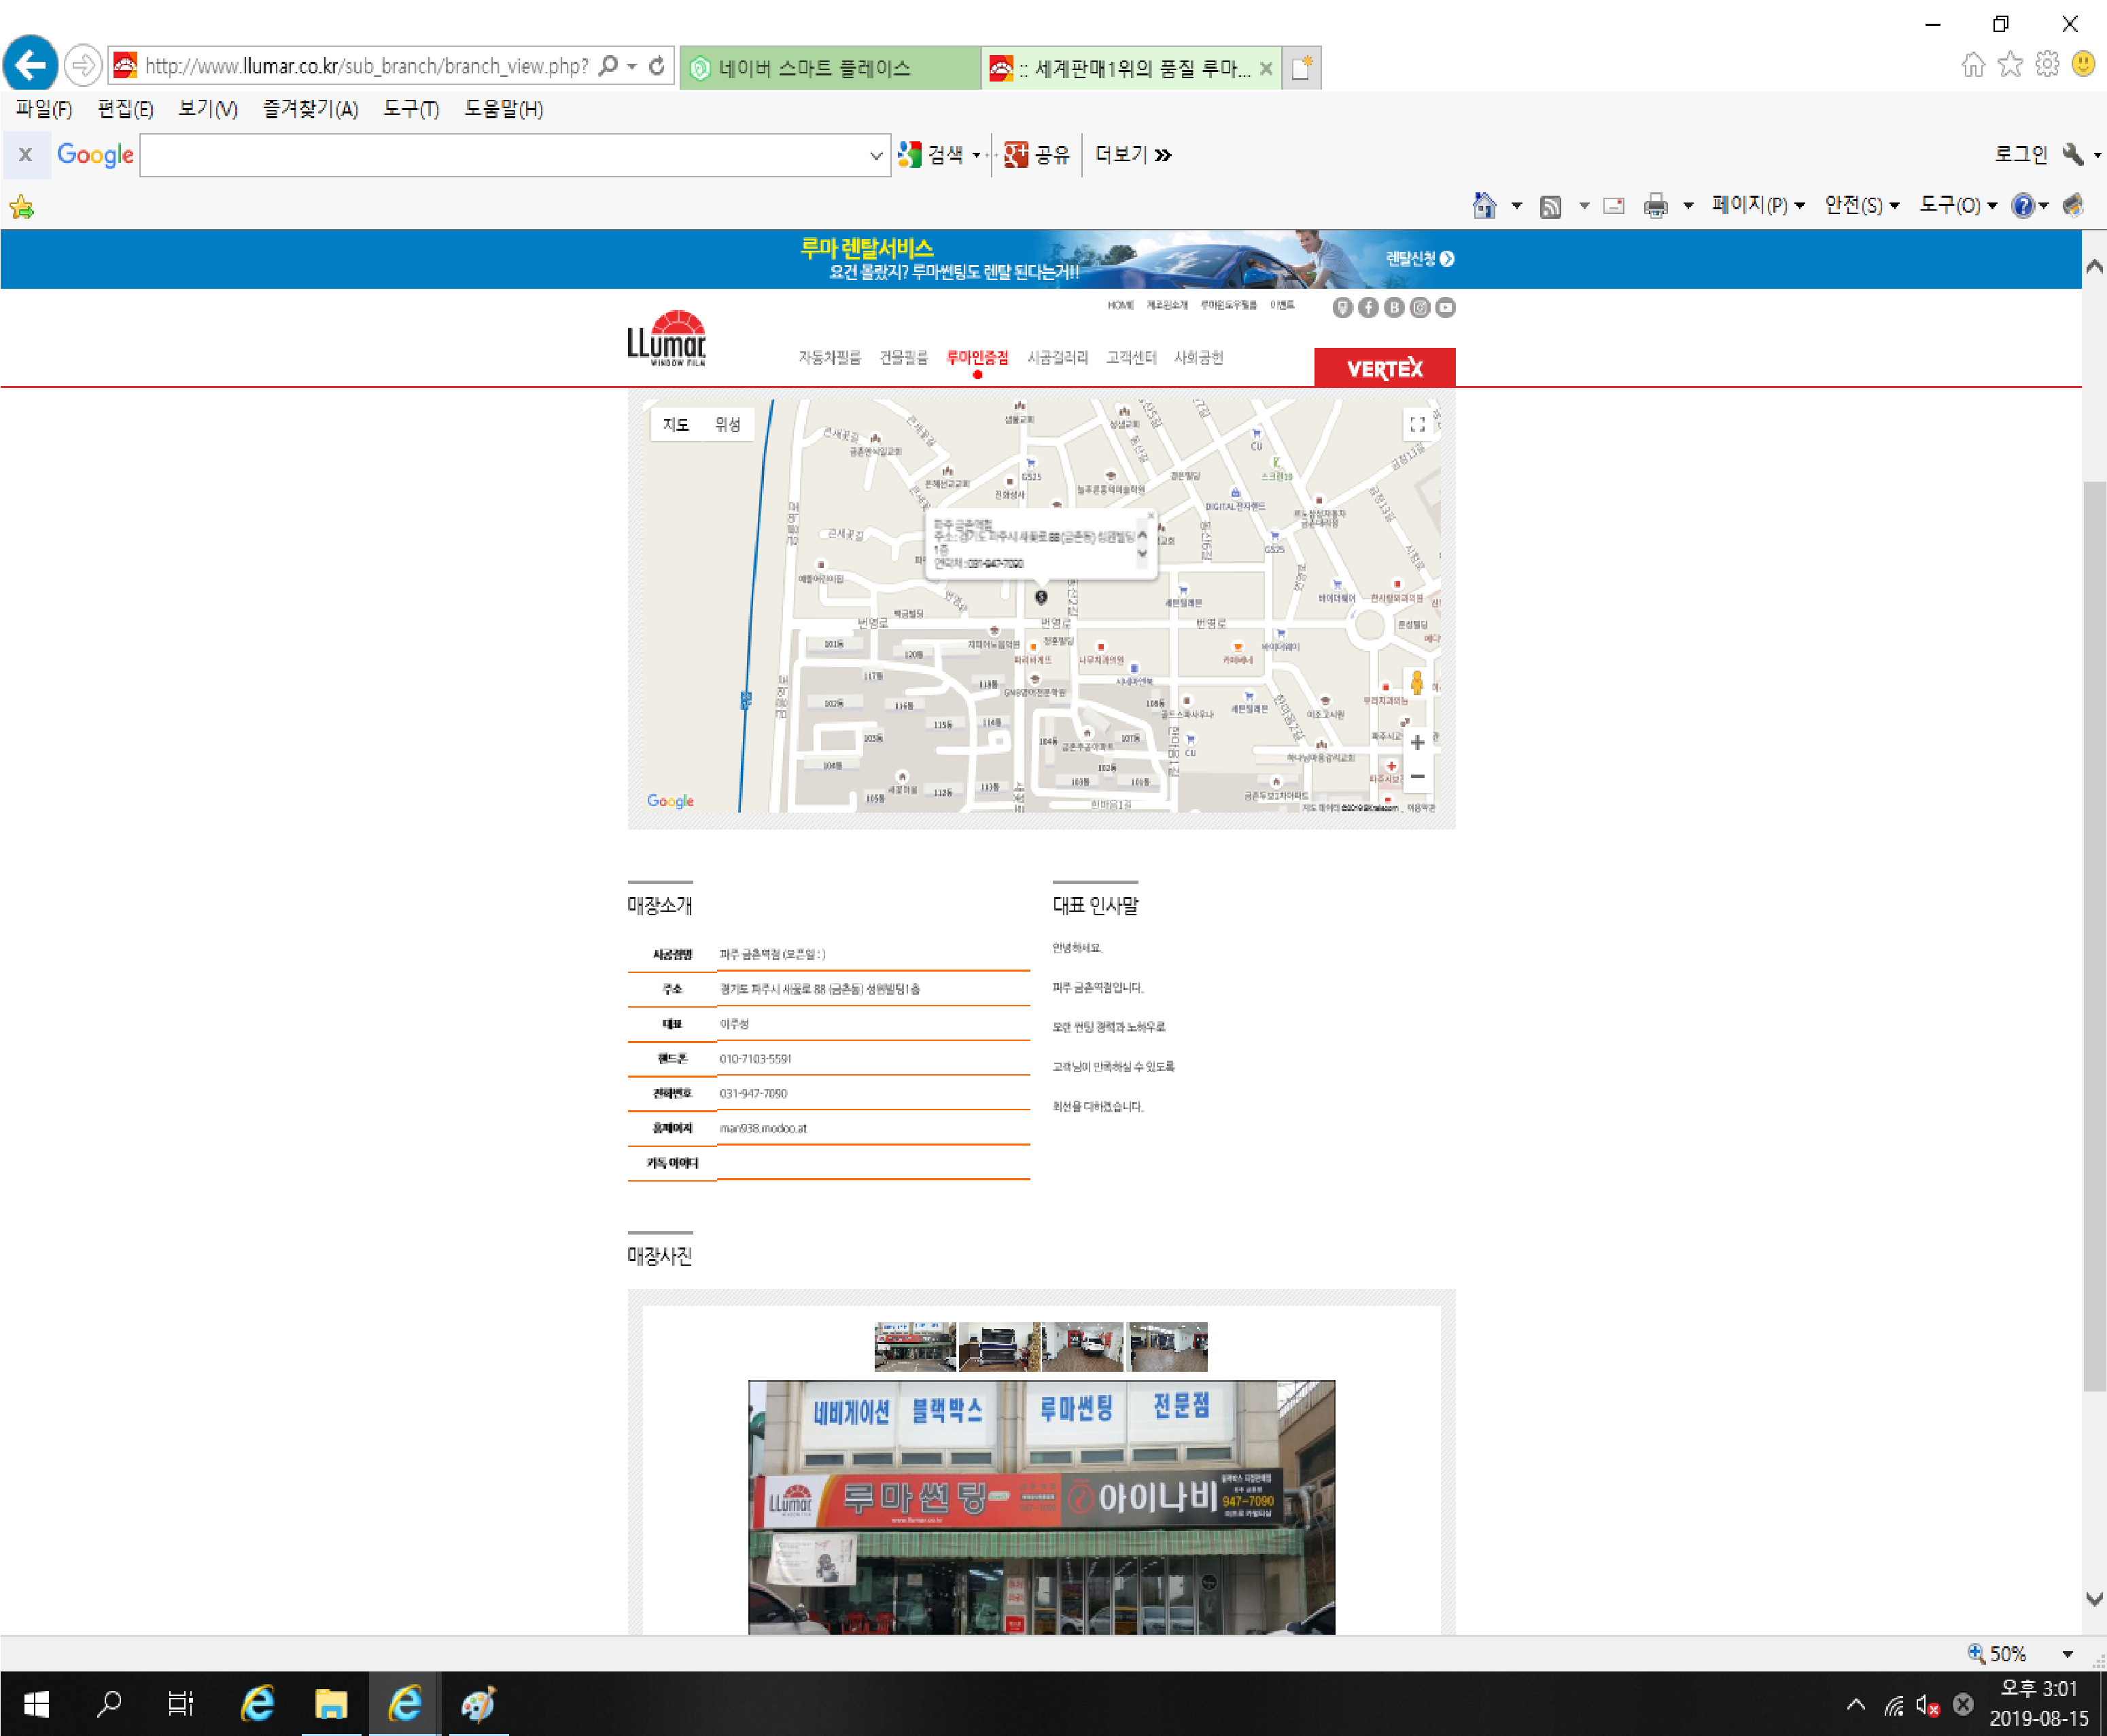Click the map location marker pin
Viewport: 2107px width, 1736px height.
pyautogui.click(x=1041, y=597)
